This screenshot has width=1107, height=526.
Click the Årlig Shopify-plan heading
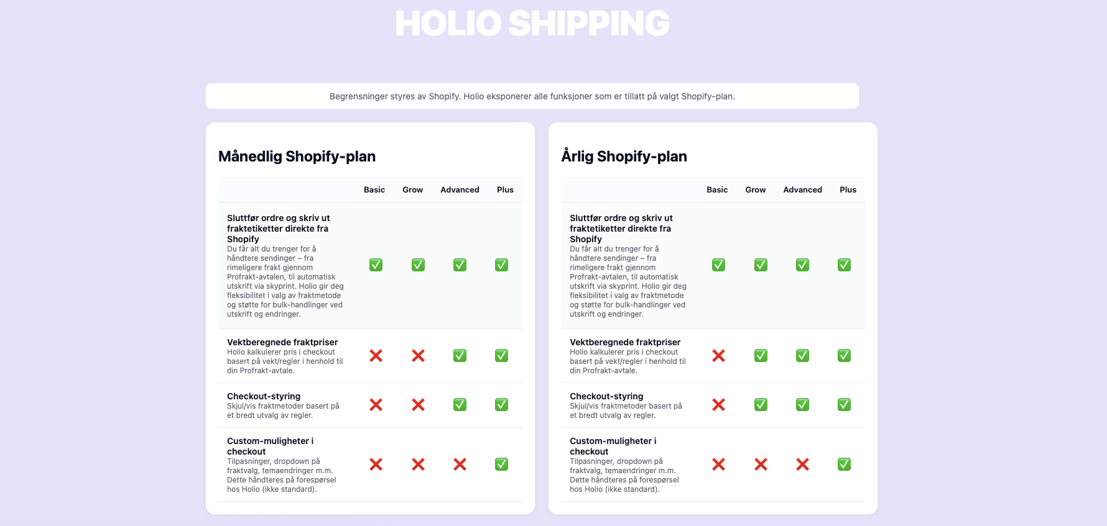click(x=624, y=156)
